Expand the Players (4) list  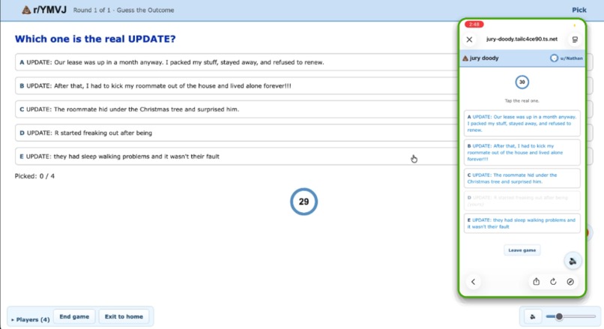pos(31,319)
